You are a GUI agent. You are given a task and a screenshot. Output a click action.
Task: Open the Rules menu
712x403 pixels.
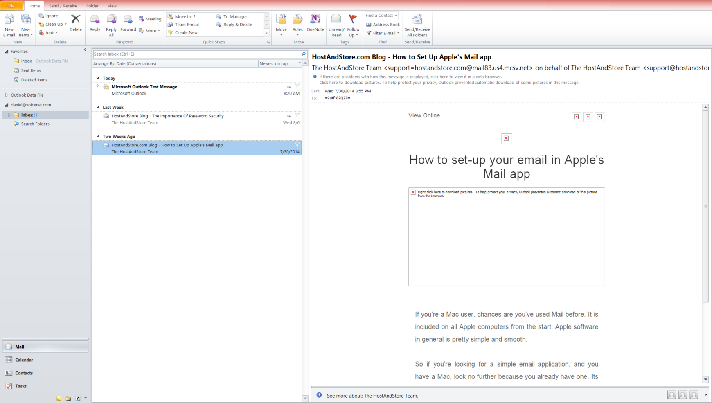pyautogui.click(x=297, y=25)
